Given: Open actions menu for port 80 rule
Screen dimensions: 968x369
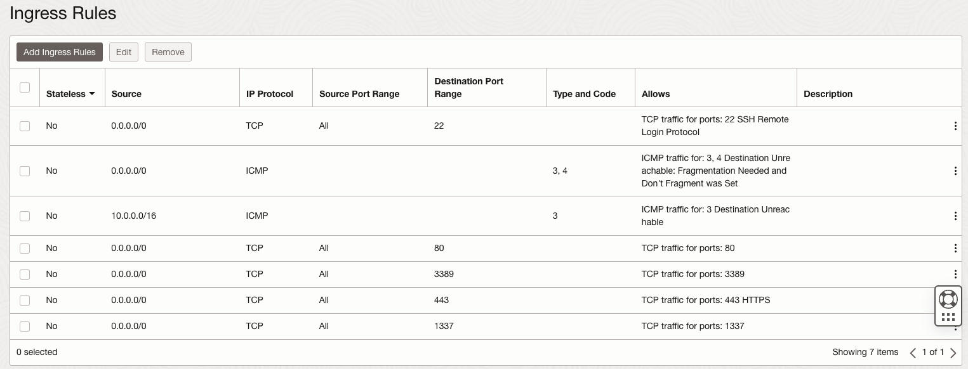Looking at the screenshot, I should point(955,249).
